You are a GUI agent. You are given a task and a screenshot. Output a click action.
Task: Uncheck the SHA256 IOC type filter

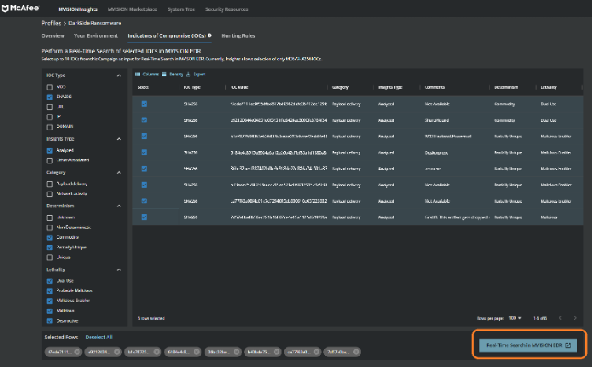[x=50, y=97]
